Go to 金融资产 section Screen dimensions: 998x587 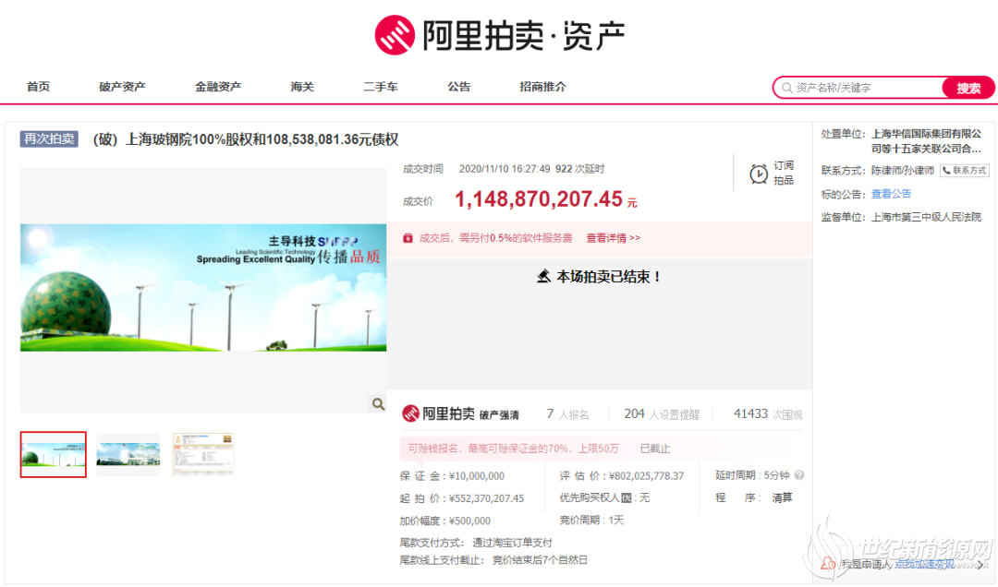pos(218,87)
